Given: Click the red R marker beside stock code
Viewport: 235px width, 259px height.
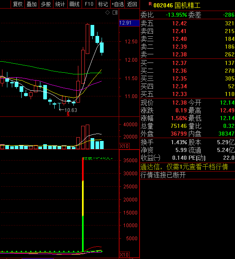Looking at the screenshot, I should pyautogui.click(x=150, y=4).
